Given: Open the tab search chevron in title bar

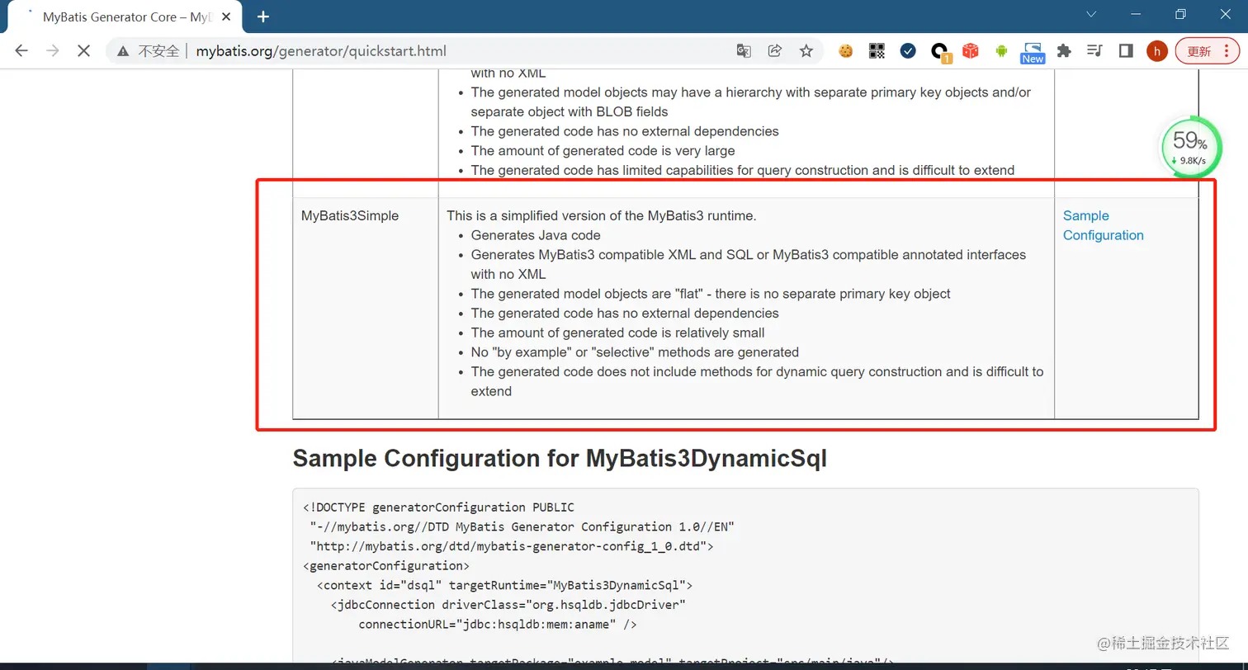Looking at the screenshot, I should pos(1091,14).
